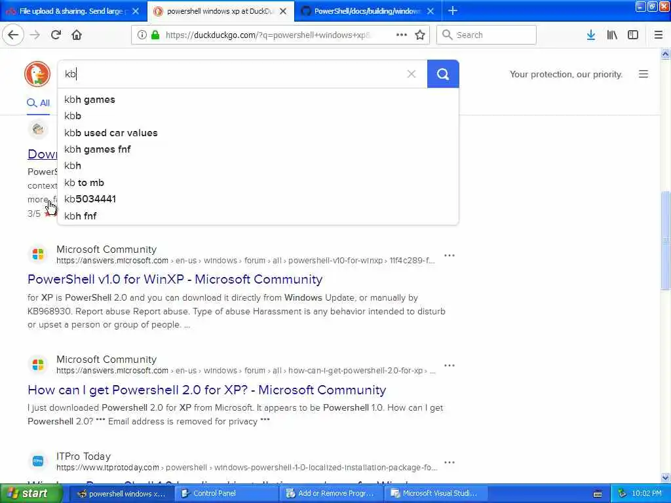This screenshot has width=671, height=503.
Task: Close the PowerShell/docs/building tab
Action: (x=431, y=11)
